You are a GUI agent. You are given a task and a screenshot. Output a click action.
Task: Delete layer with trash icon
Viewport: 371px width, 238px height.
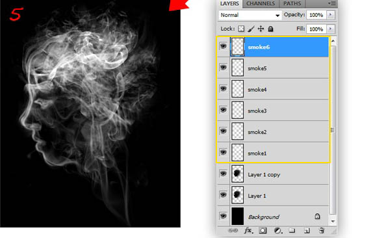(x=322, y=230)
